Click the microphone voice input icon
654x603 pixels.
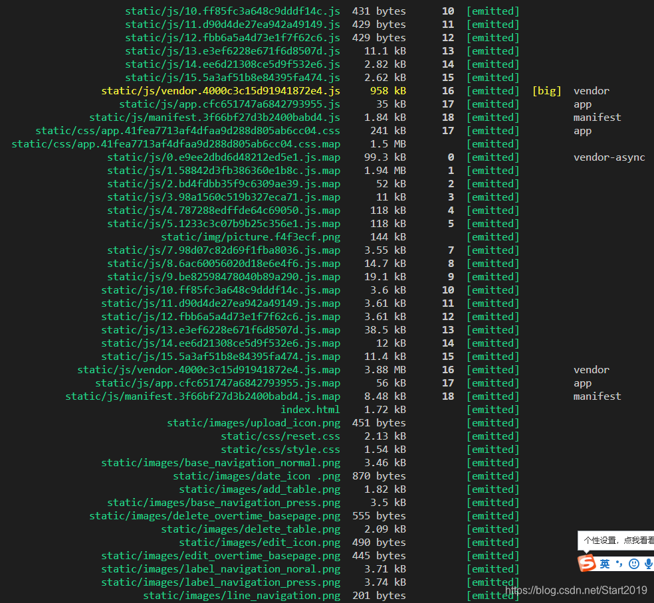(x=648, y=564)
